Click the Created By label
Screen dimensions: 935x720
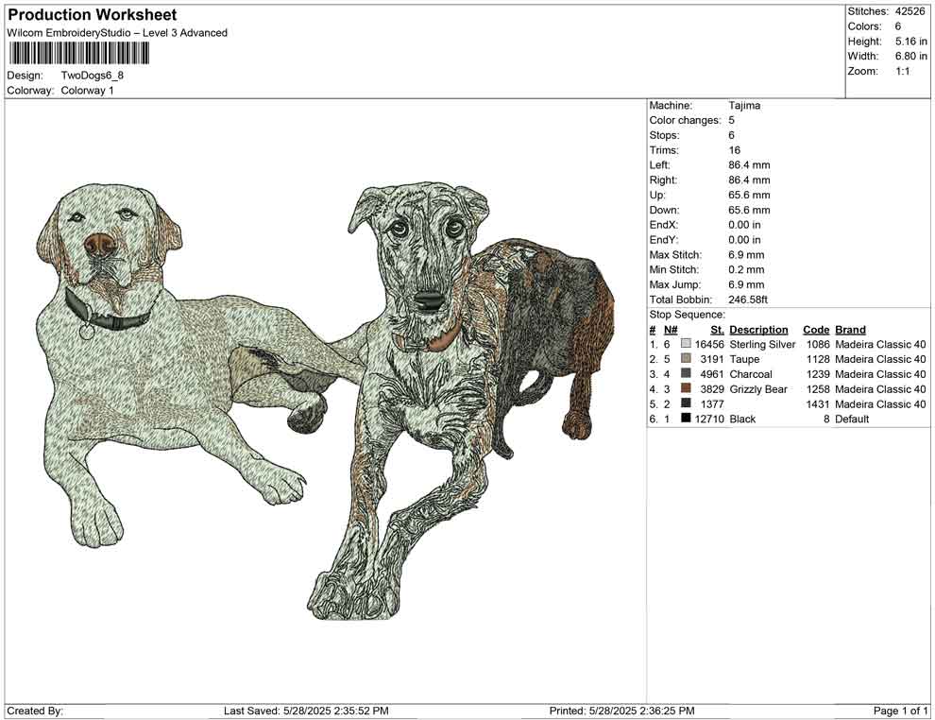pyautogui.click(x=35, y=711)
